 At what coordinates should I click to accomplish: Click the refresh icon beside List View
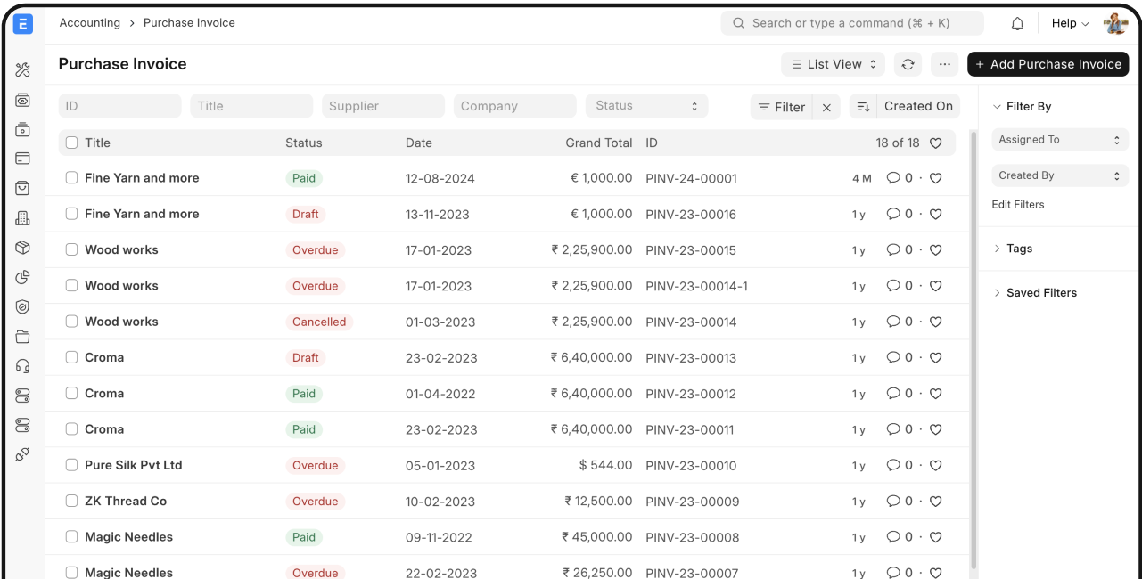(908, 64)
